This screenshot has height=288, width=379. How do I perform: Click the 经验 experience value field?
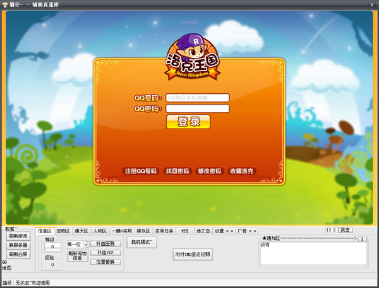52,265
